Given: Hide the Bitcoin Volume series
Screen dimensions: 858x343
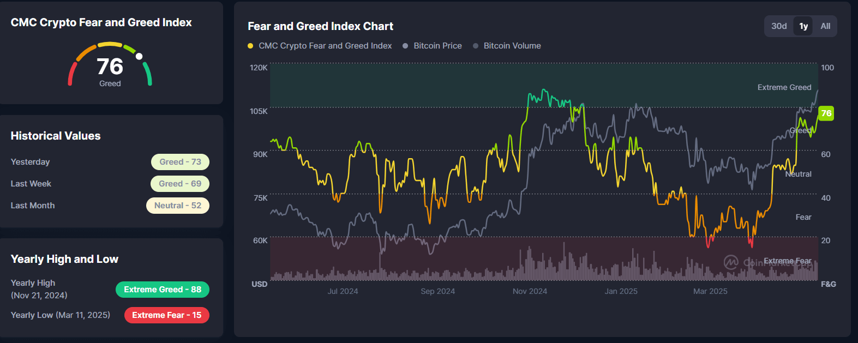Looking at the screenshot, I should pos(512,46).
